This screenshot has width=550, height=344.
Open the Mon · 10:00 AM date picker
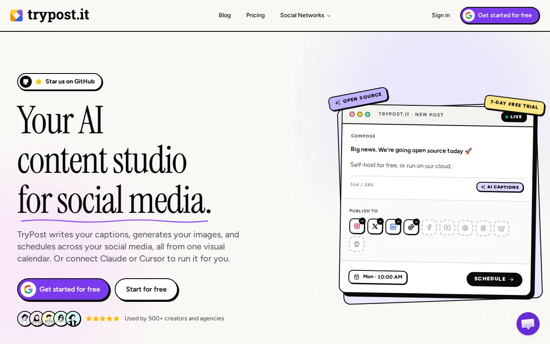pyautogui.click(x=378, y=277)
